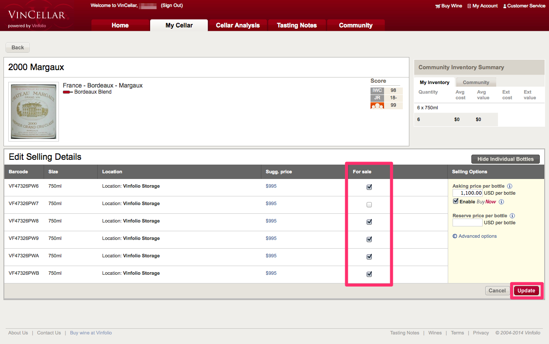549x344 pixels.
Task: Open footer Privacy link
Action: click(x=481, y=333)
